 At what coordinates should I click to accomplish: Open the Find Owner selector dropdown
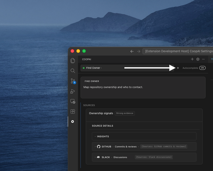(x=127, y=68)
